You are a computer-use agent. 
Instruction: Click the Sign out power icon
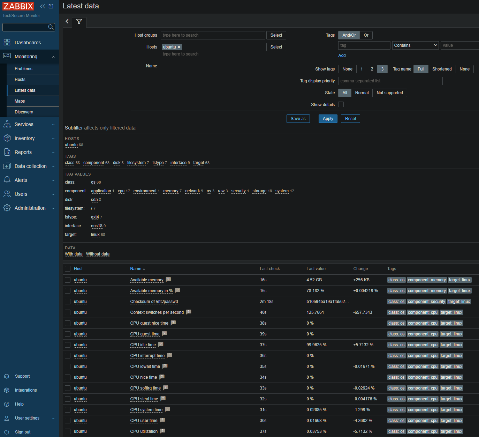point(7,432)
